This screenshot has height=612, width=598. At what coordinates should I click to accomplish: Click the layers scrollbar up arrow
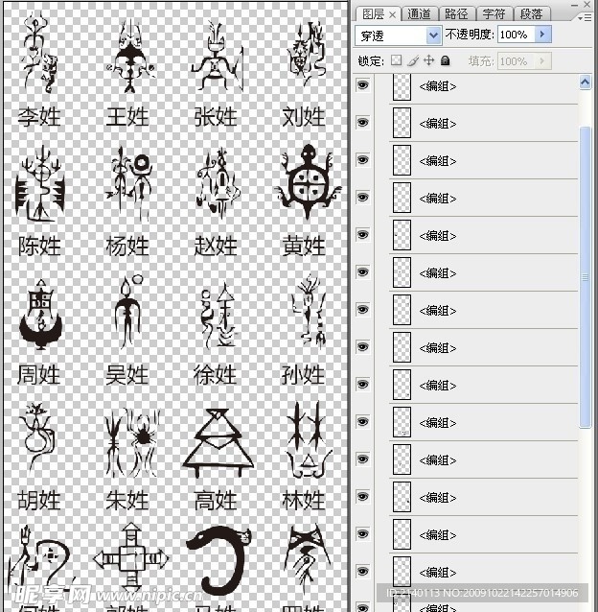click(x=585, y=82)
